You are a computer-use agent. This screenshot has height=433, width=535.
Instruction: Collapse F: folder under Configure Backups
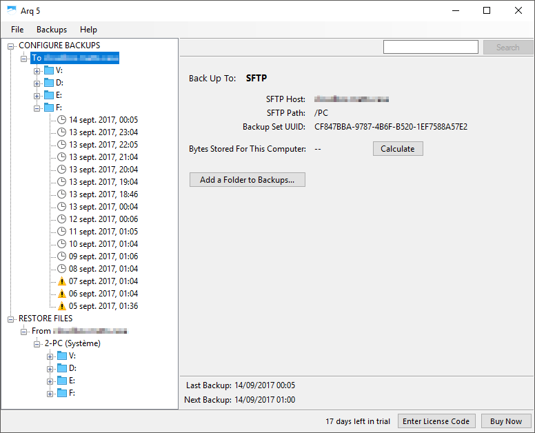(x=37, y=108)
